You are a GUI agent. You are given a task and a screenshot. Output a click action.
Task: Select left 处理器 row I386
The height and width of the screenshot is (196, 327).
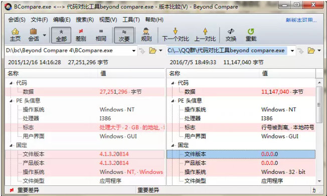(85, 118)
